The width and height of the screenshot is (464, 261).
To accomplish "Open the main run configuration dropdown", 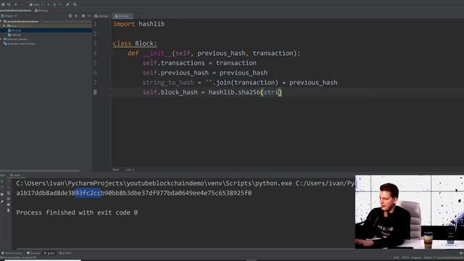I will tap(36, 4).
